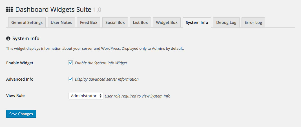
Task: Click the 'Enable the System Info Widget' description
Action: click(101, 63)
